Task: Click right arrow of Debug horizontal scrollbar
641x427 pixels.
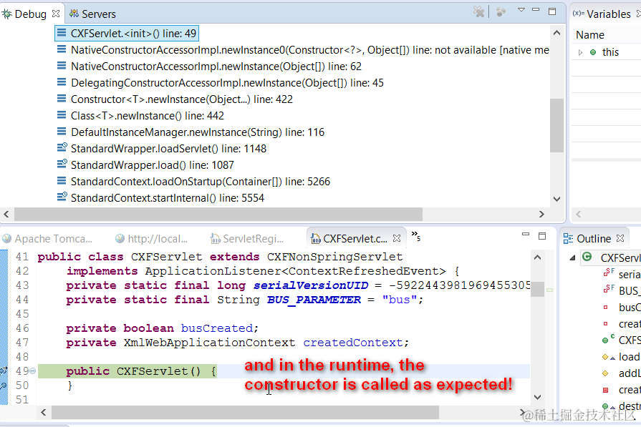Action: [x=541, y=214]
